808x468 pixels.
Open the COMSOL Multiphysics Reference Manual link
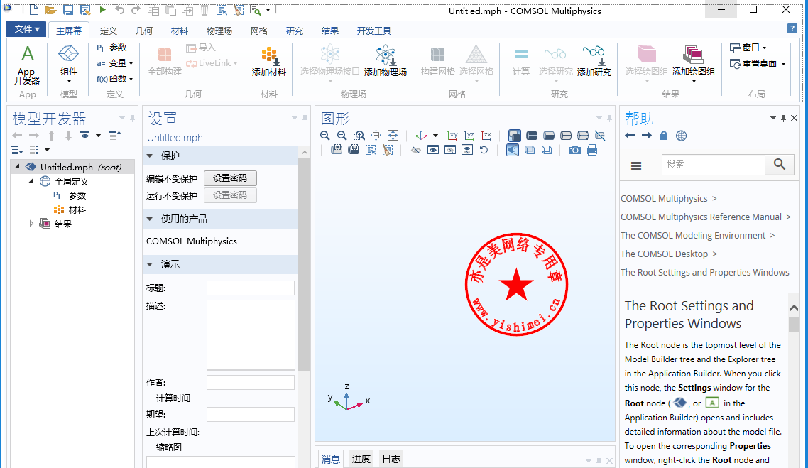701,217
